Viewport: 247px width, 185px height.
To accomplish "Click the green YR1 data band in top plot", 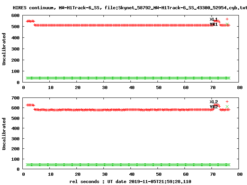I will coord(128,78).
